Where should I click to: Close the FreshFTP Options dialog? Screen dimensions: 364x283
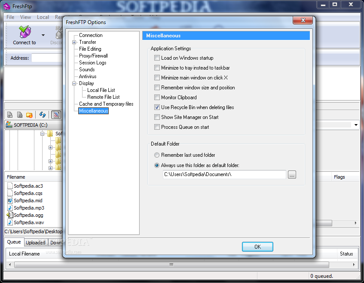click(x=303, y=21)
